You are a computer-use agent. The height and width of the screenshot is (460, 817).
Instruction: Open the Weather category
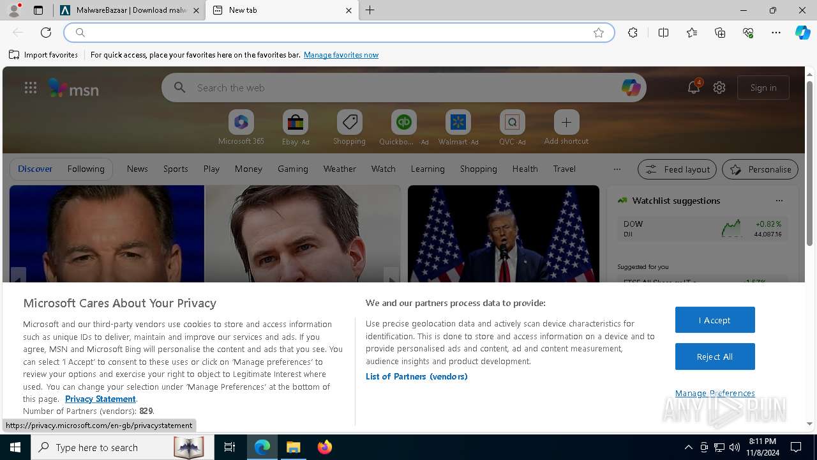[340, 169]
